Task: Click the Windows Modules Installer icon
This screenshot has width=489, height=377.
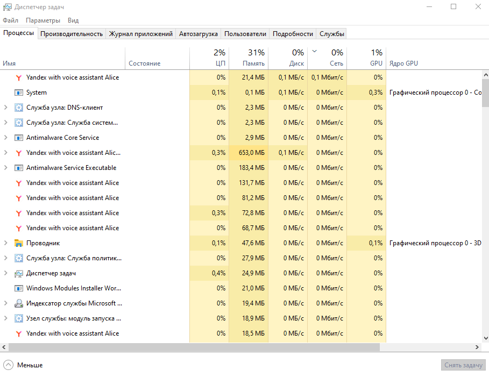Action: click(19, 288)
